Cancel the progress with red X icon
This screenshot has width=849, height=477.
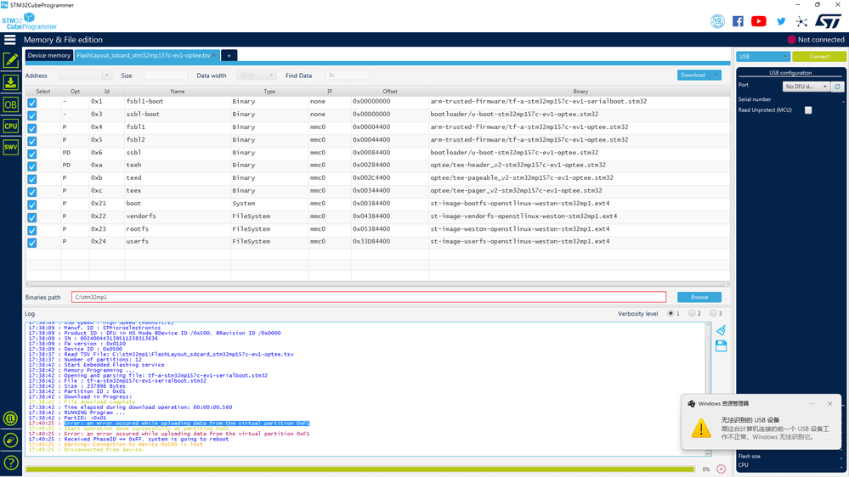[722, 469]
